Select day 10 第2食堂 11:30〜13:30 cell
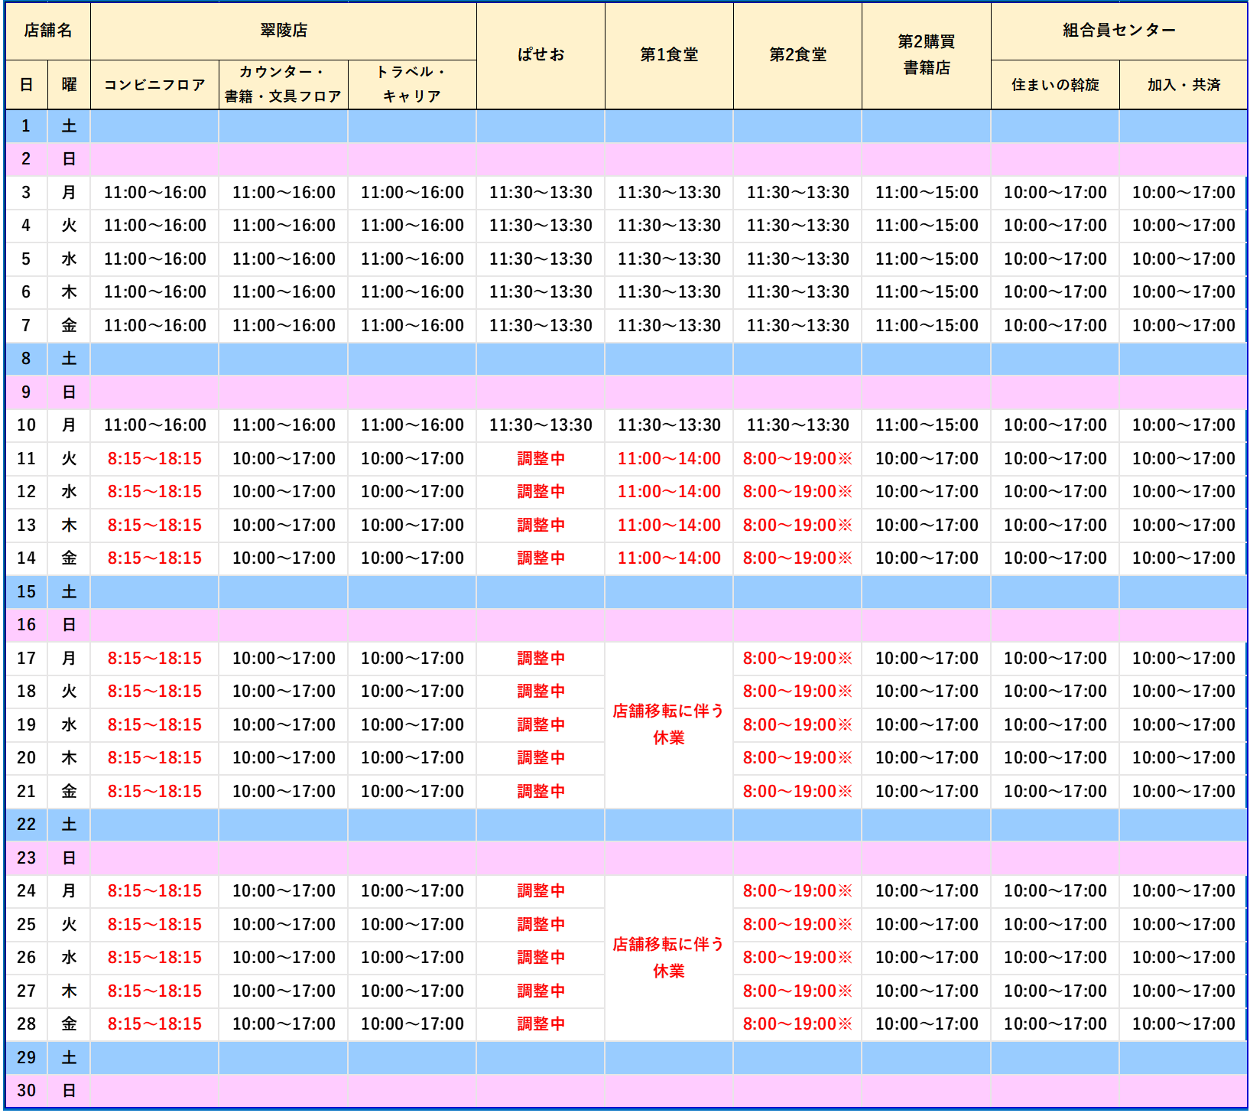The width and height of the screenshot is (1250, 1113). 797,425
